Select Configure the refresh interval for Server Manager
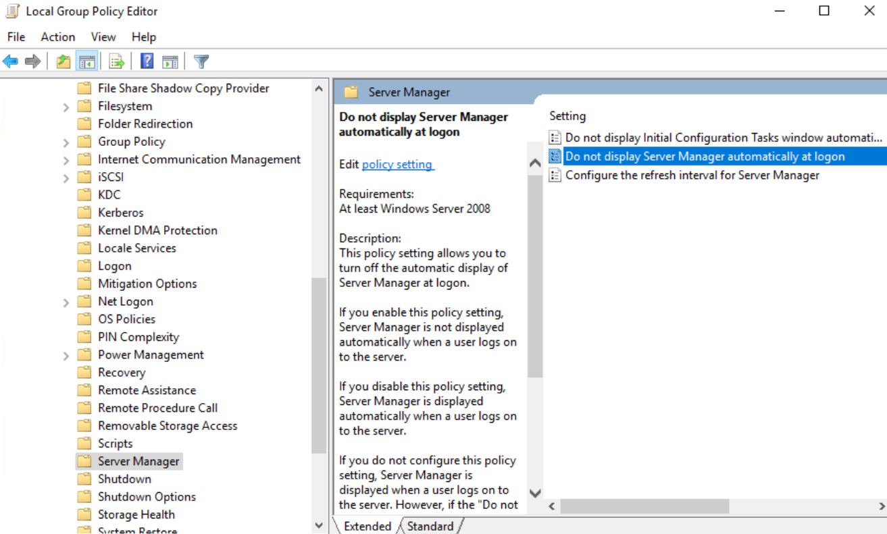 coord(692,176)
